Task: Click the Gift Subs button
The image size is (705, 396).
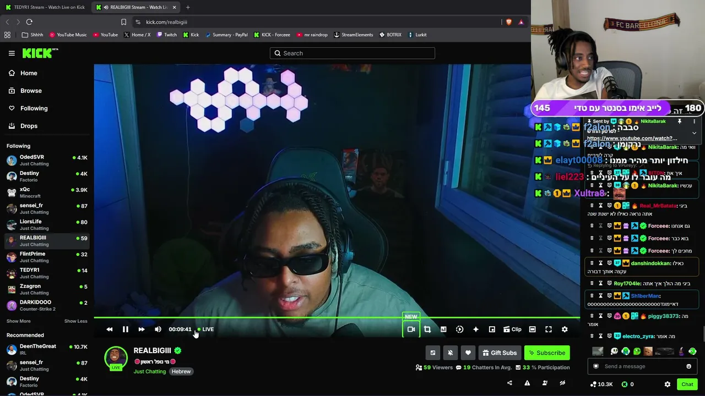Action: tap(500, 353)
